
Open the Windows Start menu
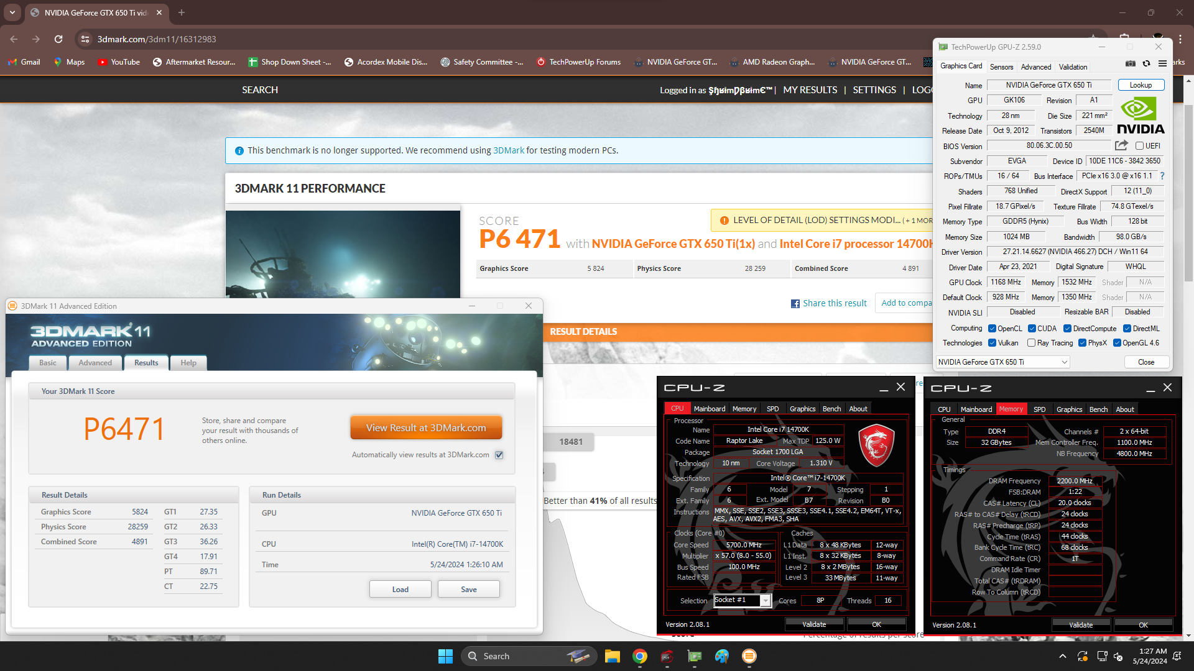(445, 656)
